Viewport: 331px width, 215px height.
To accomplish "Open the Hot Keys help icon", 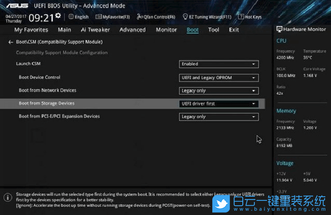I will point(240,17).
